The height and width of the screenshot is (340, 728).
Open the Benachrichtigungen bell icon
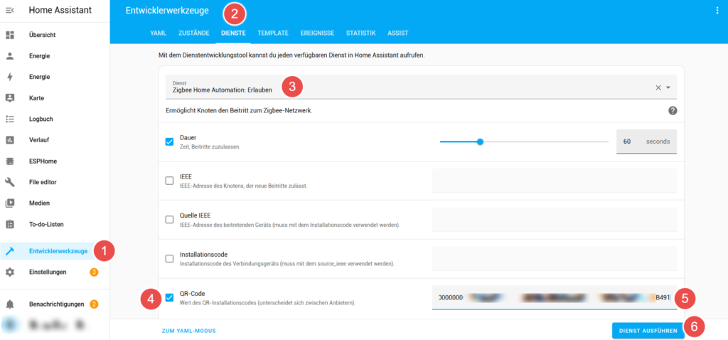[x=10, y=304]
